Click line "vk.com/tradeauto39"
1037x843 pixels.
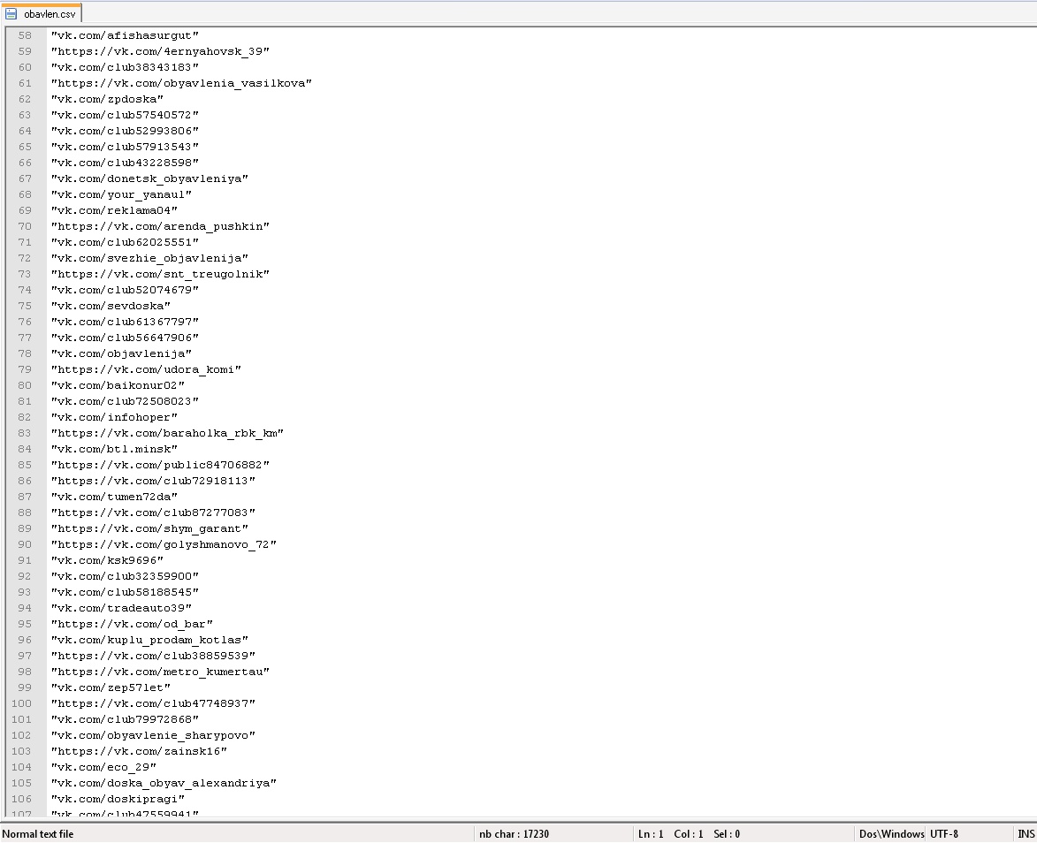tap(122, 608)
